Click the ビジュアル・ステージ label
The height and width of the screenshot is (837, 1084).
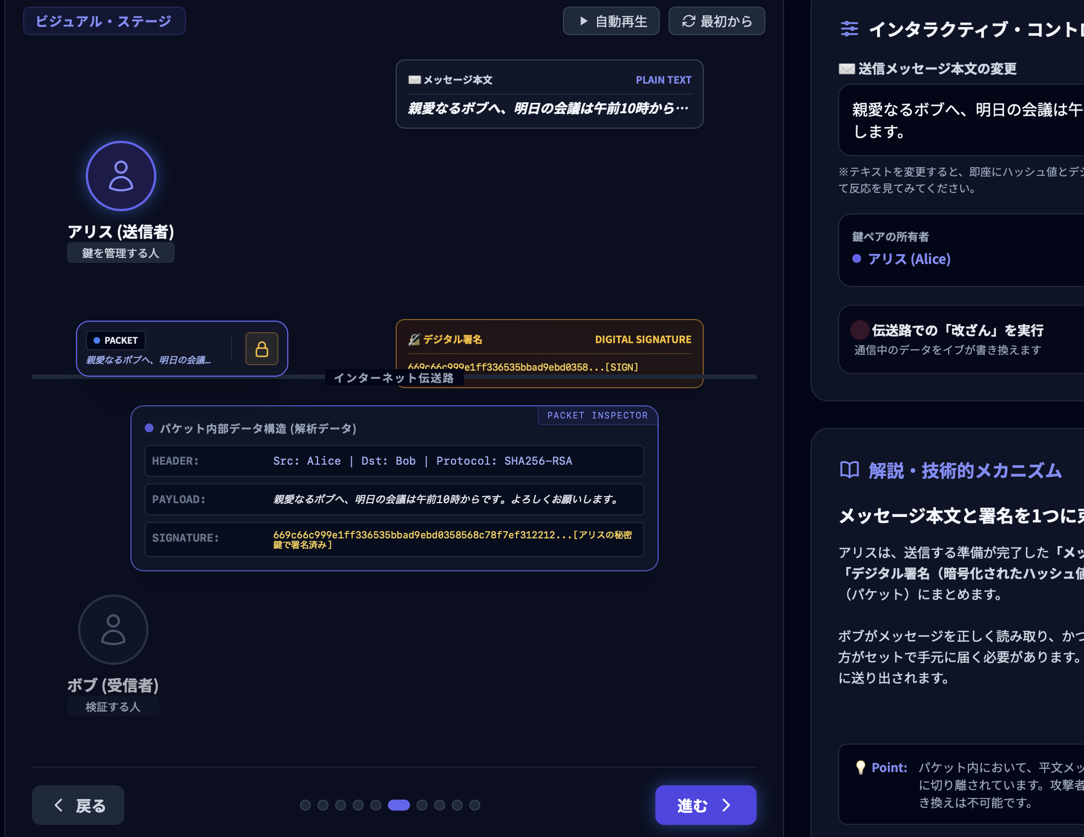104,21
